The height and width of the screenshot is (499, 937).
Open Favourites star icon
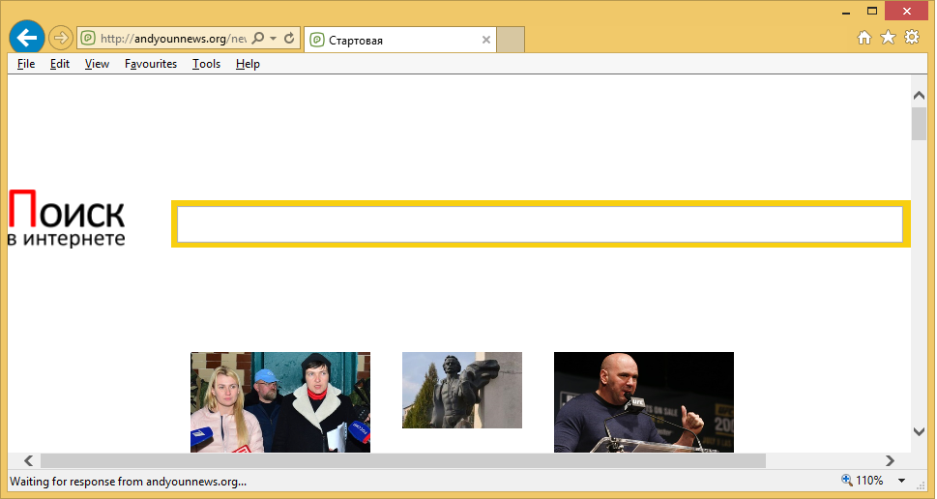pos(889,38)
